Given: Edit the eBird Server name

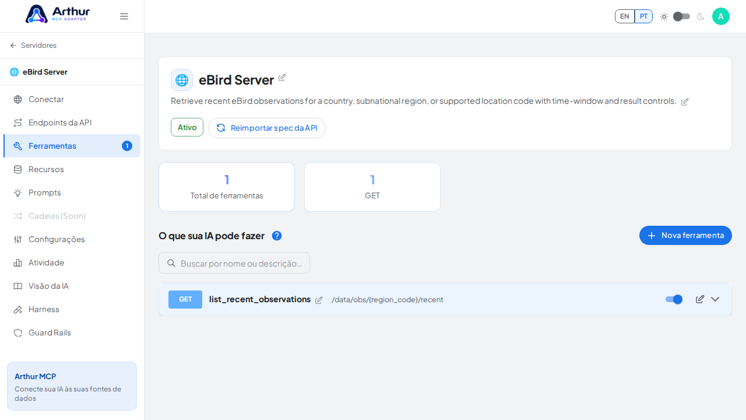Looking at the screenshot, I should [282, 78].
